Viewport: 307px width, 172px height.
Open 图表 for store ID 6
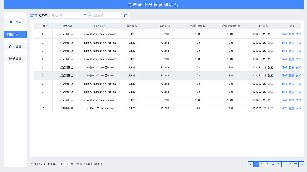point(292,76)
